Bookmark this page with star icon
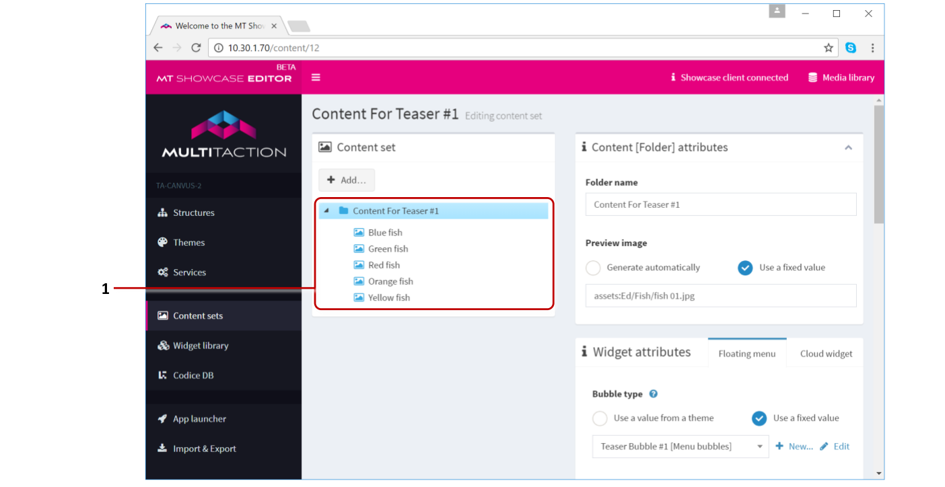Image resolution: width=945 pixels, height=487 pixels. [x=829, y=48]
